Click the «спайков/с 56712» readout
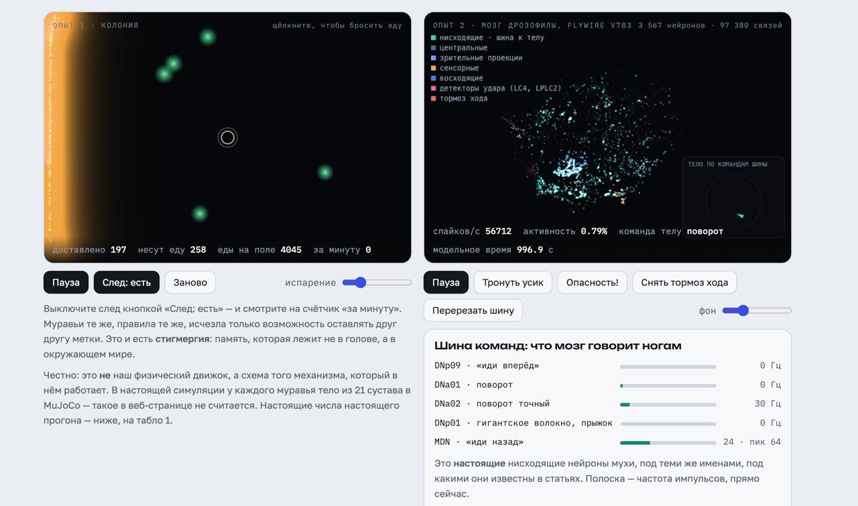The height and width of the screenshot is (506, 858). [x=473, y=231]
